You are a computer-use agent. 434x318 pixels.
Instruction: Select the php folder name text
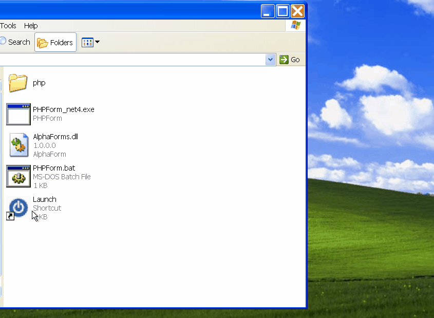39,83
